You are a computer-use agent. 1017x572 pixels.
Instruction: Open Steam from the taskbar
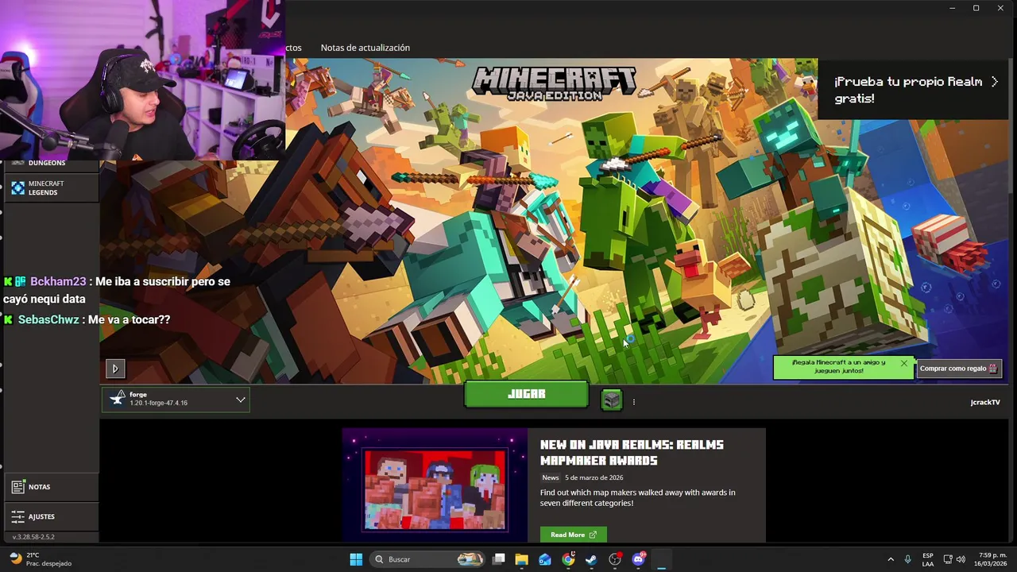591,559
